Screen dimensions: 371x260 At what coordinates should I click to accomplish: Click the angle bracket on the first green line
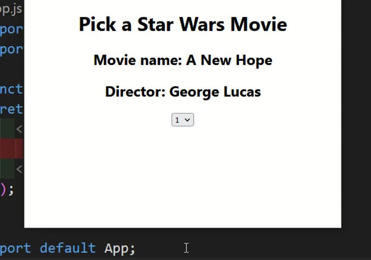20,129
